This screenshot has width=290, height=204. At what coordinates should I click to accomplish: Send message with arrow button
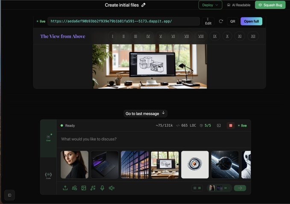pos(240,188)
